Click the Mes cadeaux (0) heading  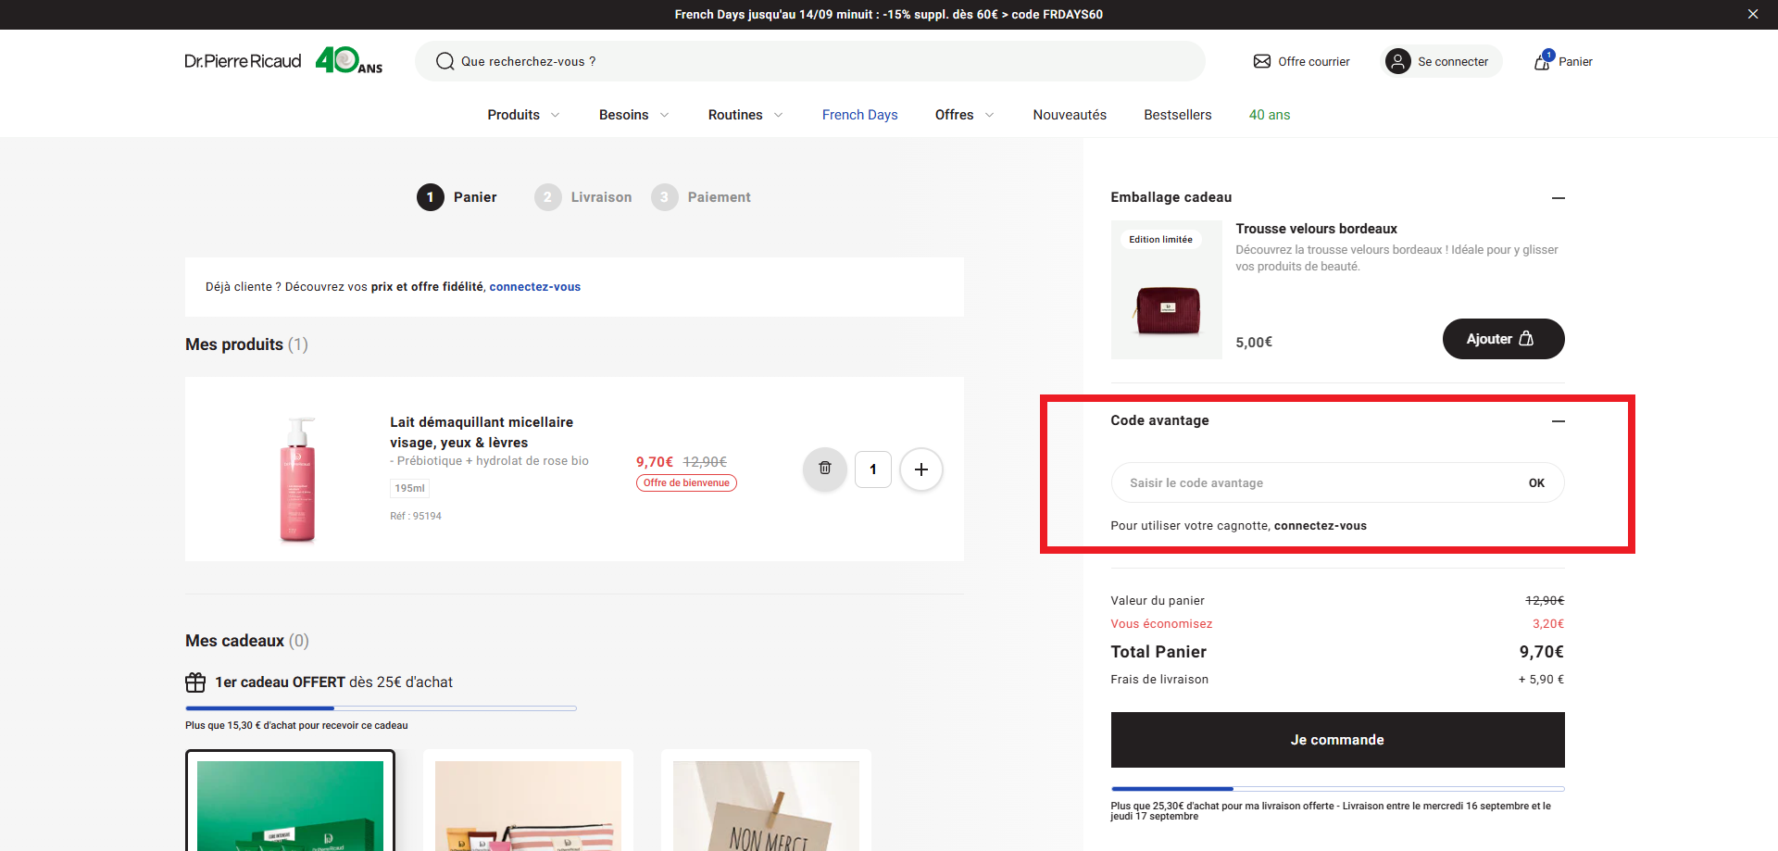(247, 641)
